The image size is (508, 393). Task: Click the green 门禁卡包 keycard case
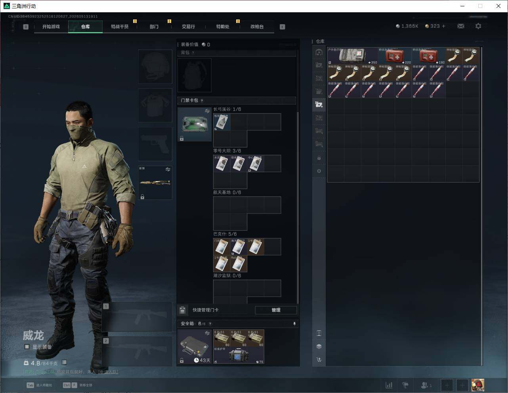195,124
